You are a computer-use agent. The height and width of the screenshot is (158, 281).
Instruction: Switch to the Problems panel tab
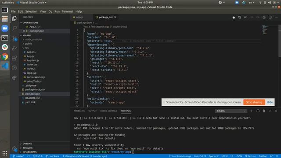coord(79,111)
